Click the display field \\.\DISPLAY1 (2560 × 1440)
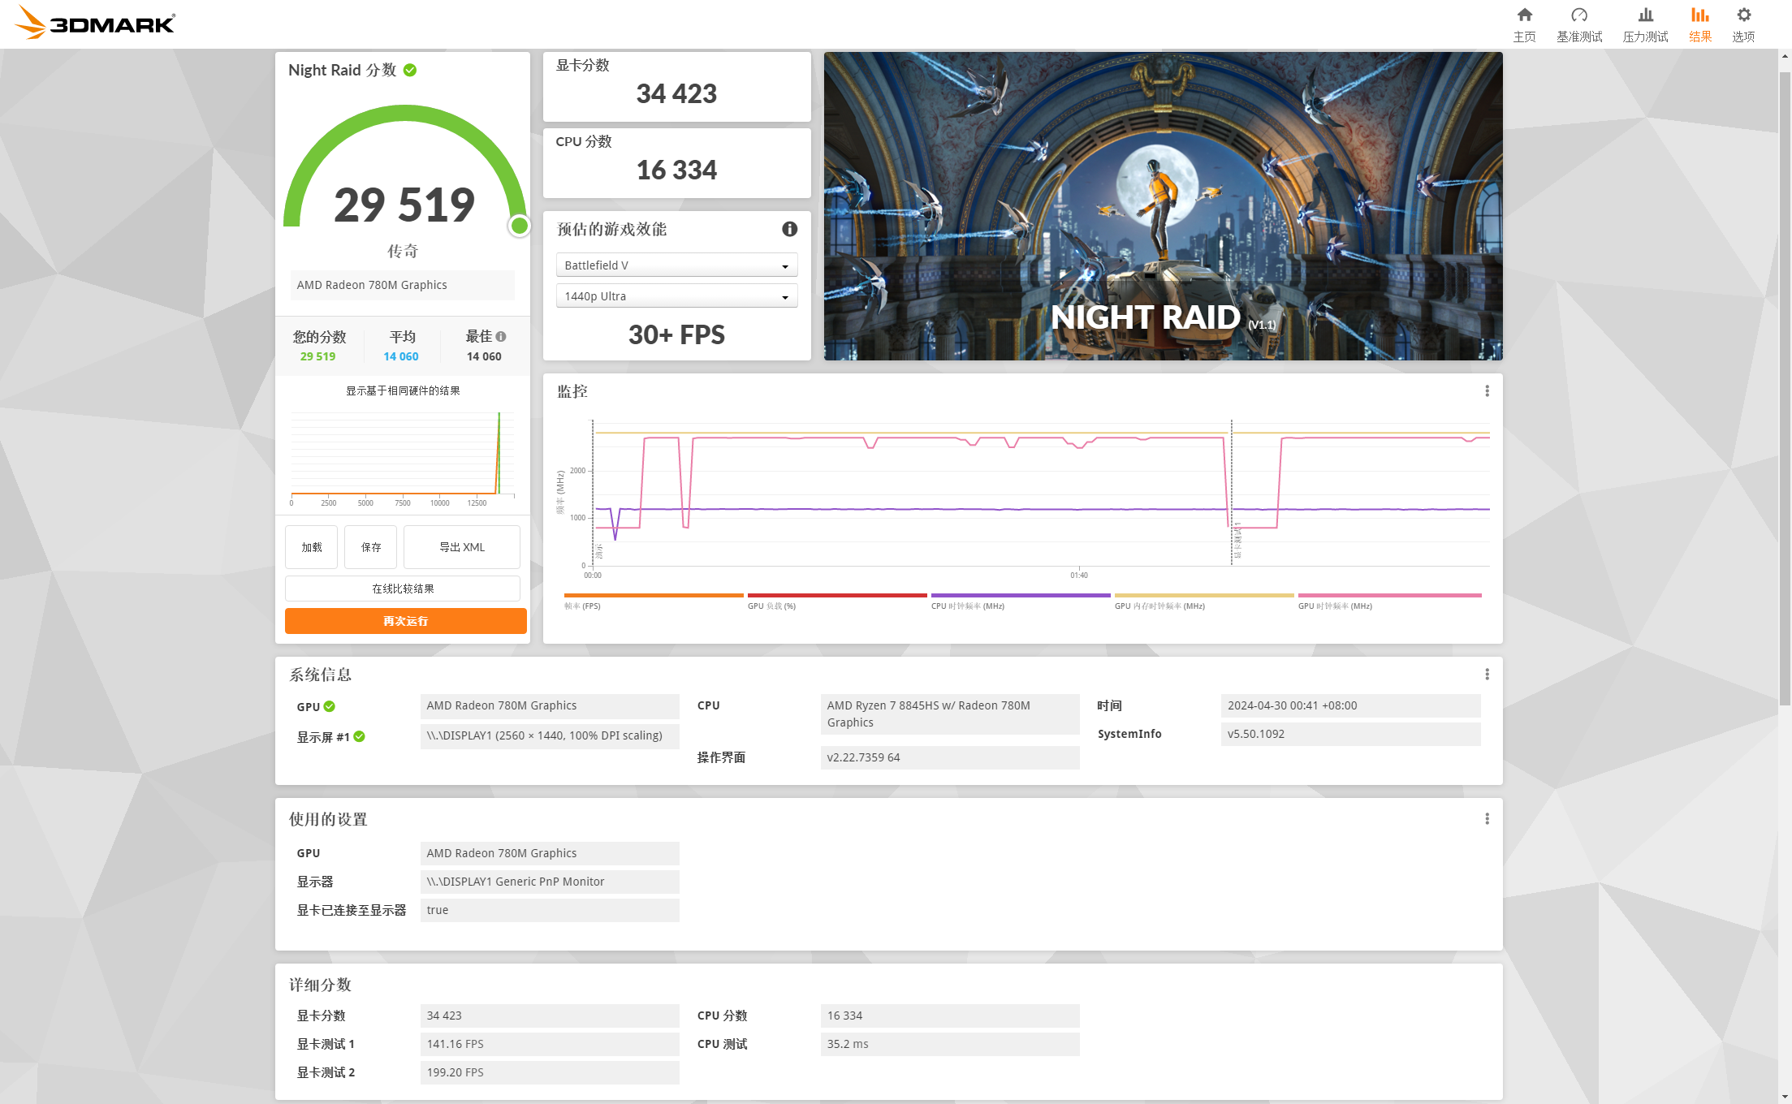This screenshot has height=1104, width=1792. point(550,735)
